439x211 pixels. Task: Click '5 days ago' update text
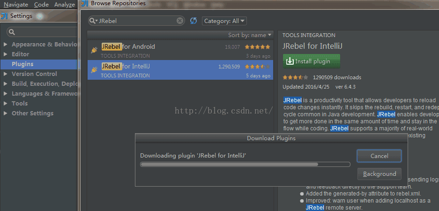(x=258, y=75)
